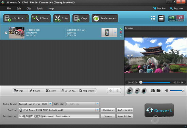Click the move down arrow button
The width and height of the screenshot is (187, 128).
coord(118,91)
